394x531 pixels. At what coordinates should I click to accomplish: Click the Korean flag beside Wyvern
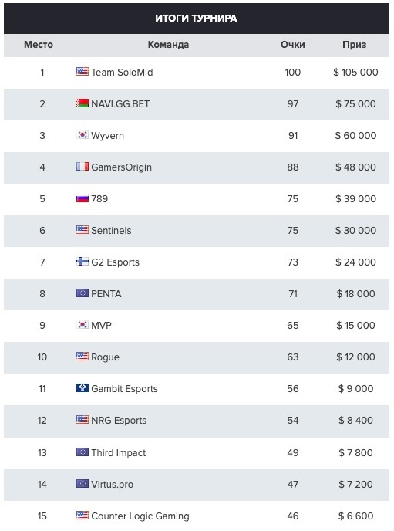tap(83, 135)
